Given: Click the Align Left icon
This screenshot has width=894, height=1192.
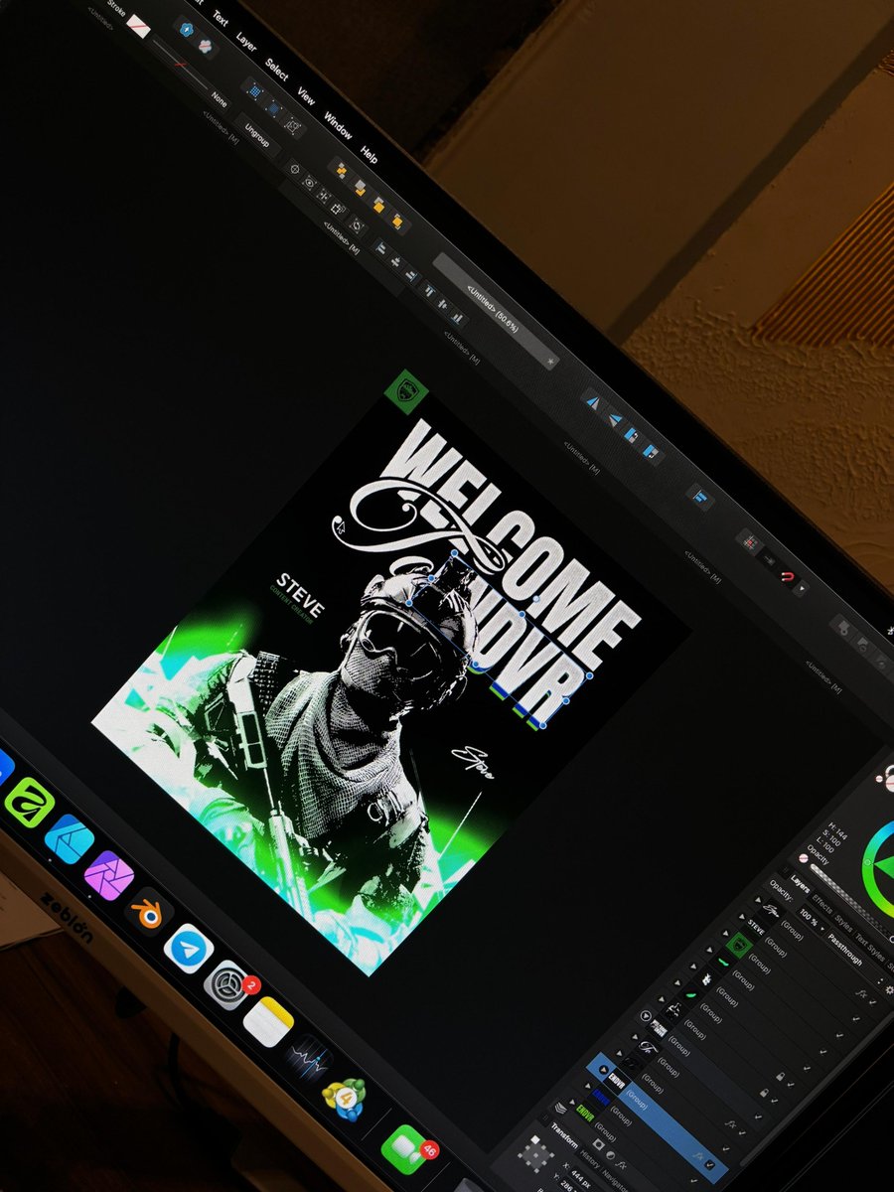Looking at the screenshot, I should [380, 248].
